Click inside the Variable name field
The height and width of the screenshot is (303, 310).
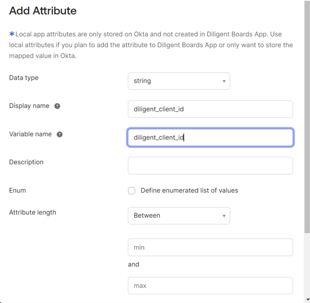(x=211, y=138)
